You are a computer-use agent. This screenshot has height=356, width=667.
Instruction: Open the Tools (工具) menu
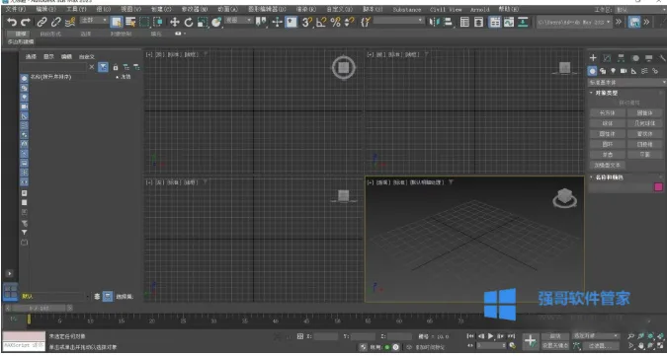(76, 9)
